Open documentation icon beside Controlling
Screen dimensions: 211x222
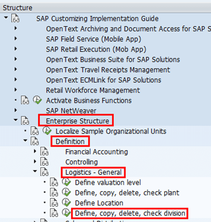[x=44, y=162]
